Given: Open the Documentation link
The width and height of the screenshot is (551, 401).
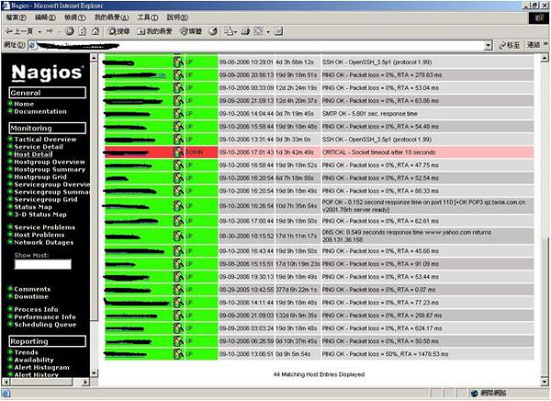Looking at the screenshot, I should 40,111.
